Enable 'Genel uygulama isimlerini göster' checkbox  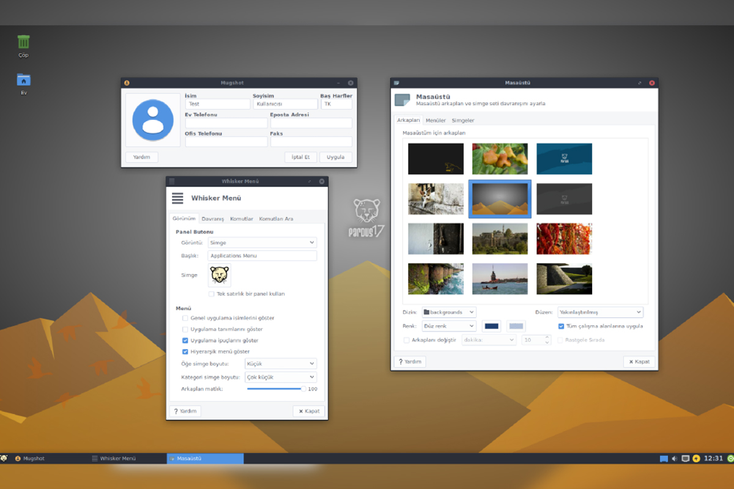pyautogui.click(x=185, y=318)
